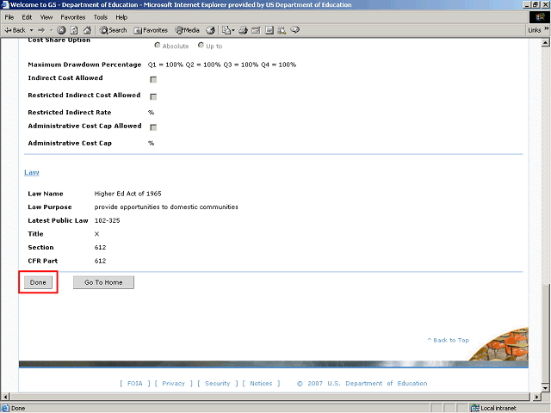
Task: Click the Discuss toolbar icon
Action: [269, 30]
